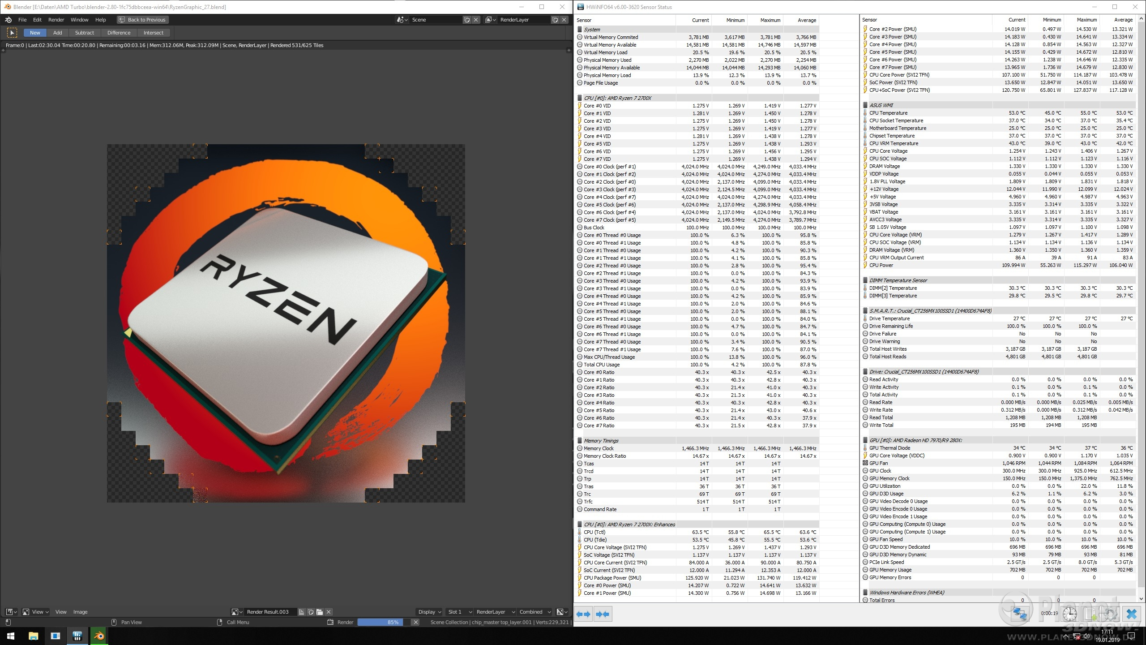Image resolution: width=1146 pixels, height=645 pixels.
Task: Select the Add selection mode
Action: pos(57,33)
